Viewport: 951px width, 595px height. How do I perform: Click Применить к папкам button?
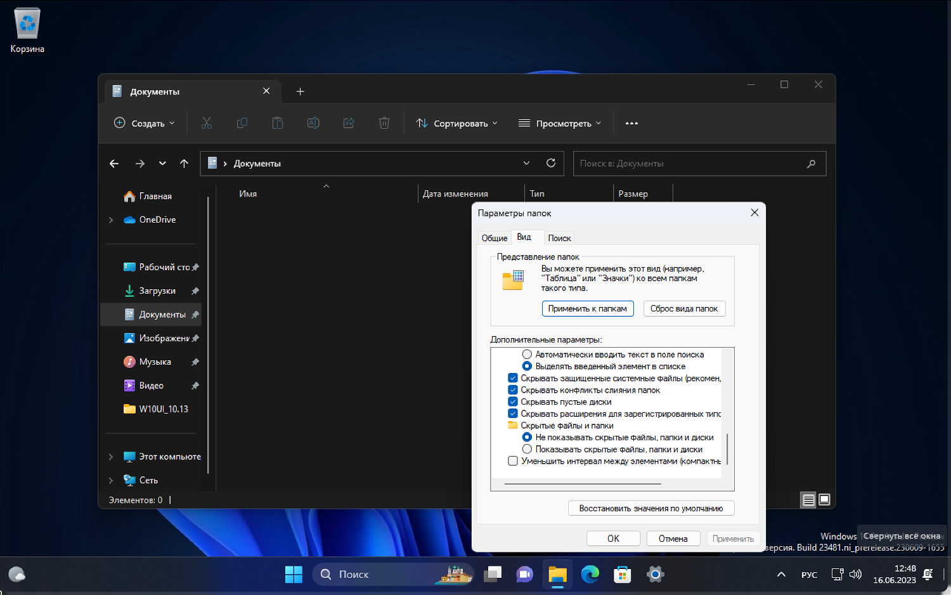[588, 308]
